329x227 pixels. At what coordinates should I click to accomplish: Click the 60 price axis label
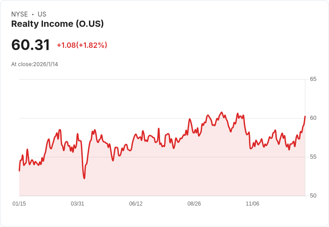click(x=313, y=118)
